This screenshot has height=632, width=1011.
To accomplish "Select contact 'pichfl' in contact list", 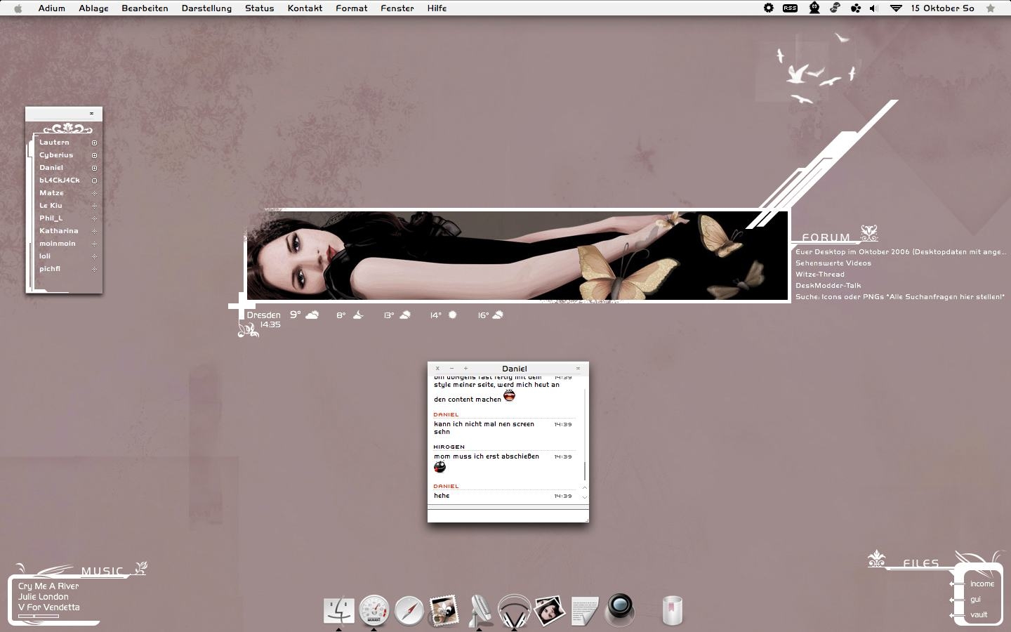I will point(50,269).
